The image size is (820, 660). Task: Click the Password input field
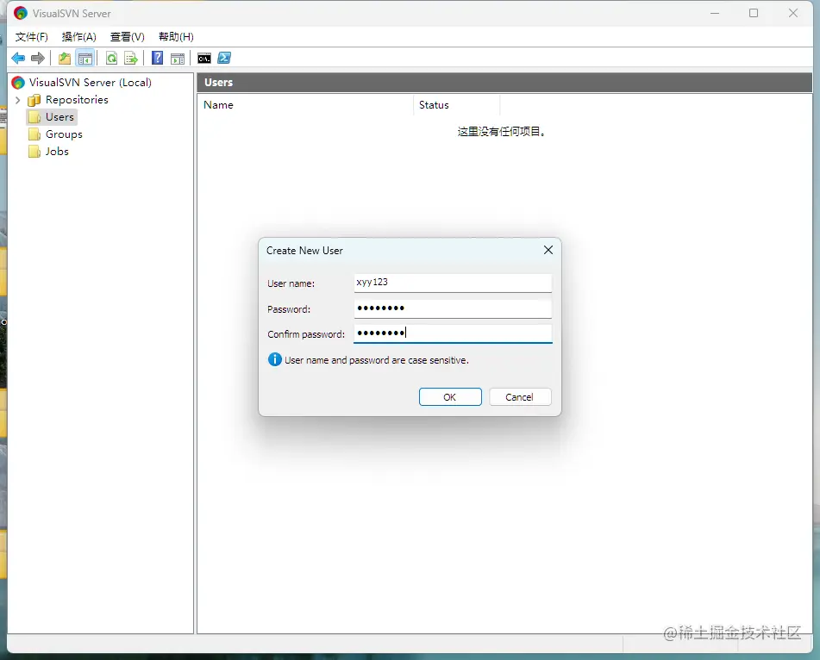pos(453,308)
